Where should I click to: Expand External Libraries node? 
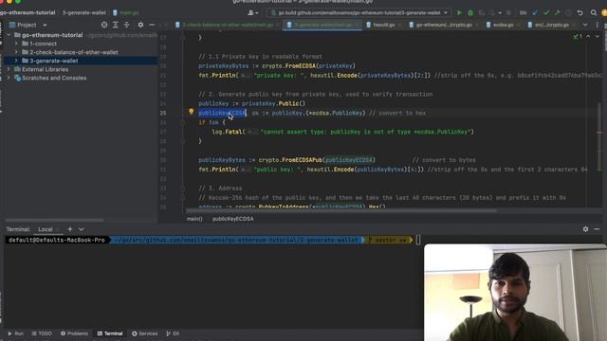click(9, 69)
